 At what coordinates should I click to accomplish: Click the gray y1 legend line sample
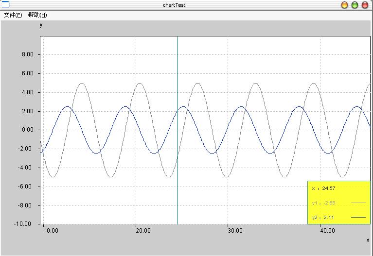358,203
